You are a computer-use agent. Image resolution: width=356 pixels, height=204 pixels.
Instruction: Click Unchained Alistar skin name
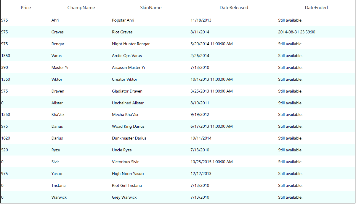click(x=128, y=103)
